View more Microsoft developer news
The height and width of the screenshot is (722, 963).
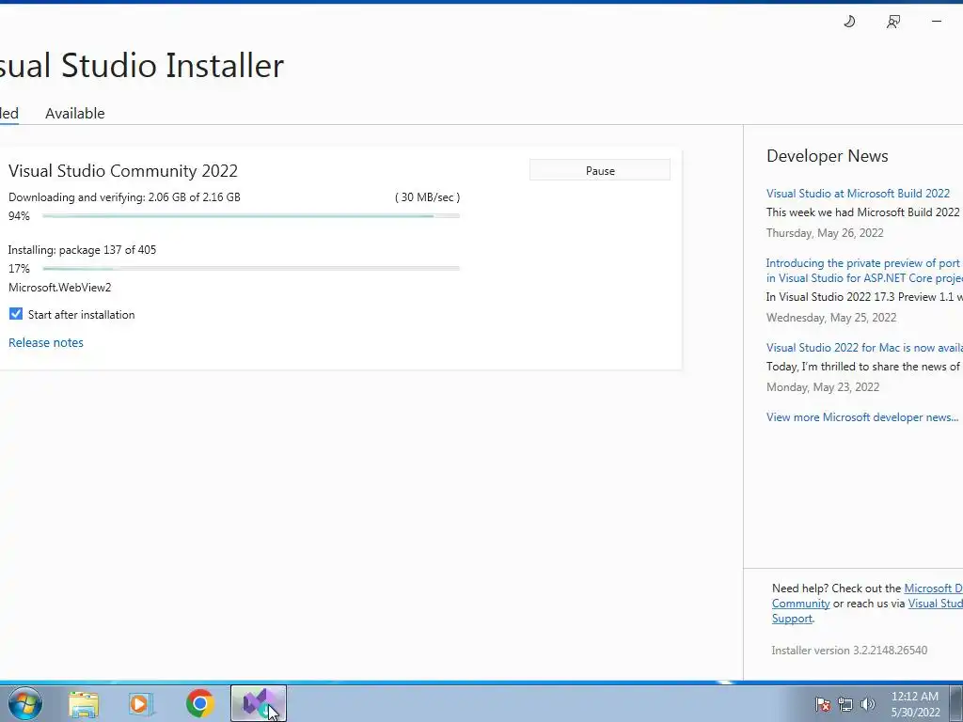coord(862,416)
